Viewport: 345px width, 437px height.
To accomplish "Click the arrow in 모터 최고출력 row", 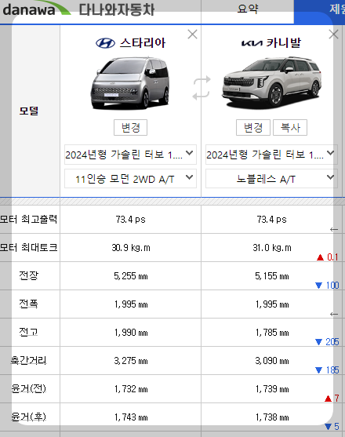I will (334, 229).
